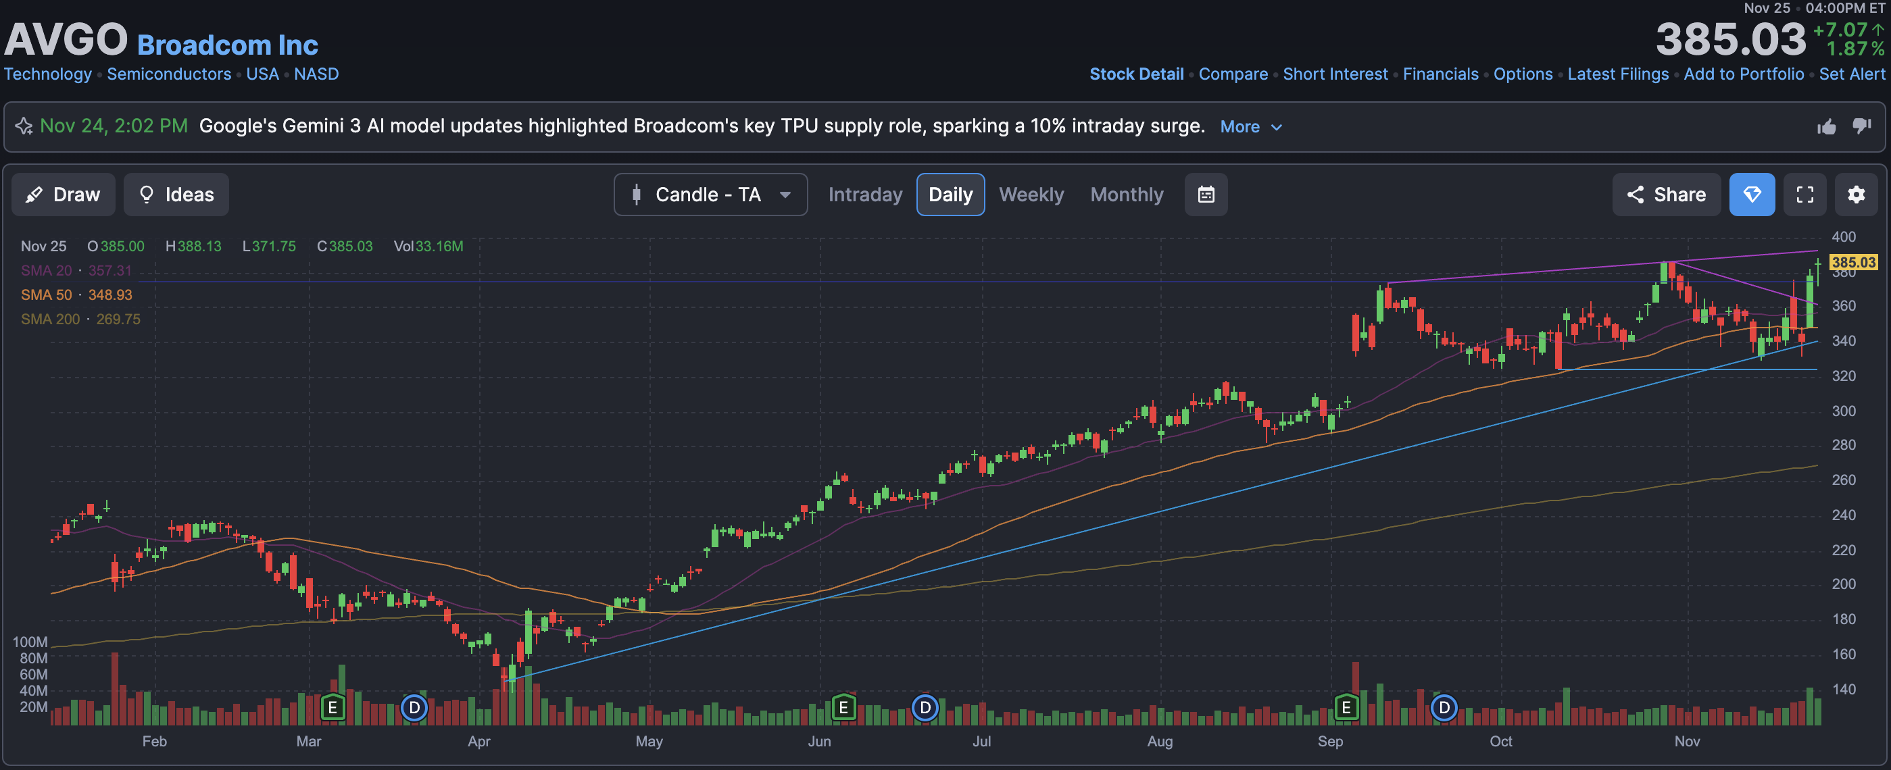Click the SMA 50 indicator label
Screen dimensions: 1891x770
click(46, 294)
